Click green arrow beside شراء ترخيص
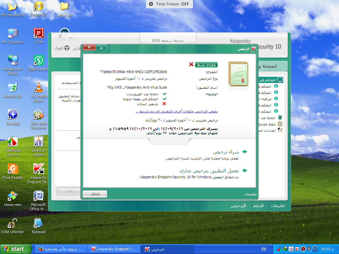339x254 pixels. (x=245, y=152)
